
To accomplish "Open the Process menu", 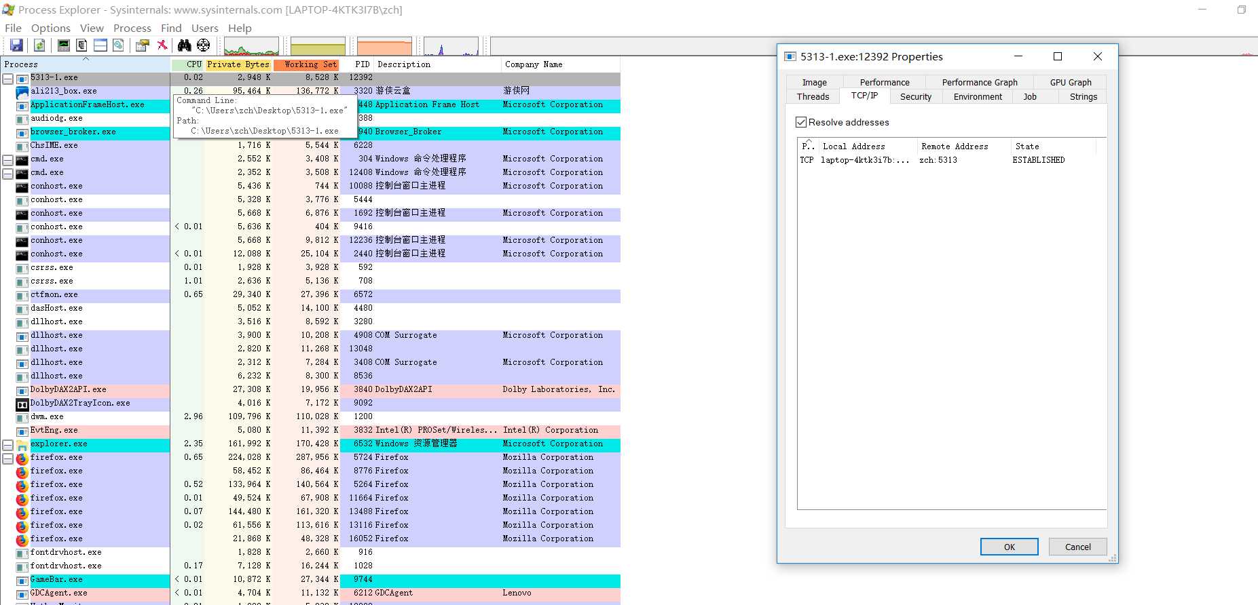I will point(132,28).
